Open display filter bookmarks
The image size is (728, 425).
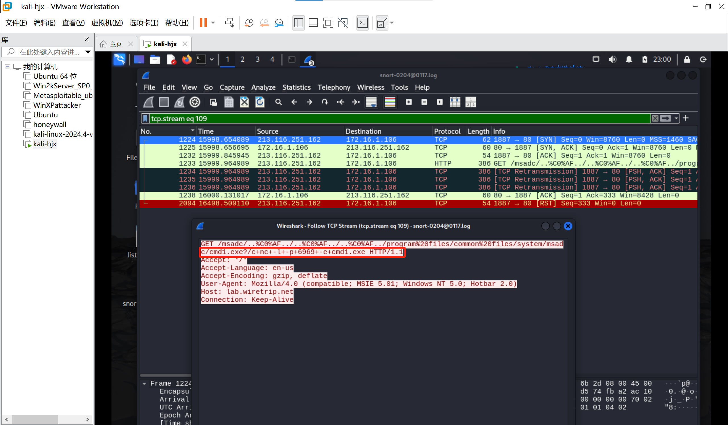(145, 118)
